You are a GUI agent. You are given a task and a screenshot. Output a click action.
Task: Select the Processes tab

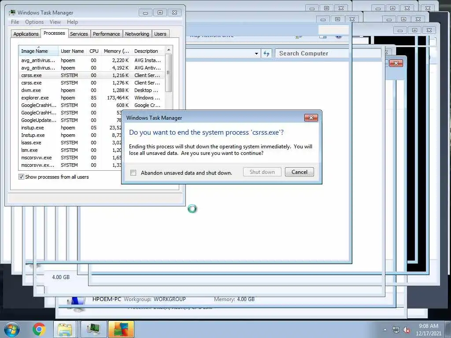click(x=54, y=33)
